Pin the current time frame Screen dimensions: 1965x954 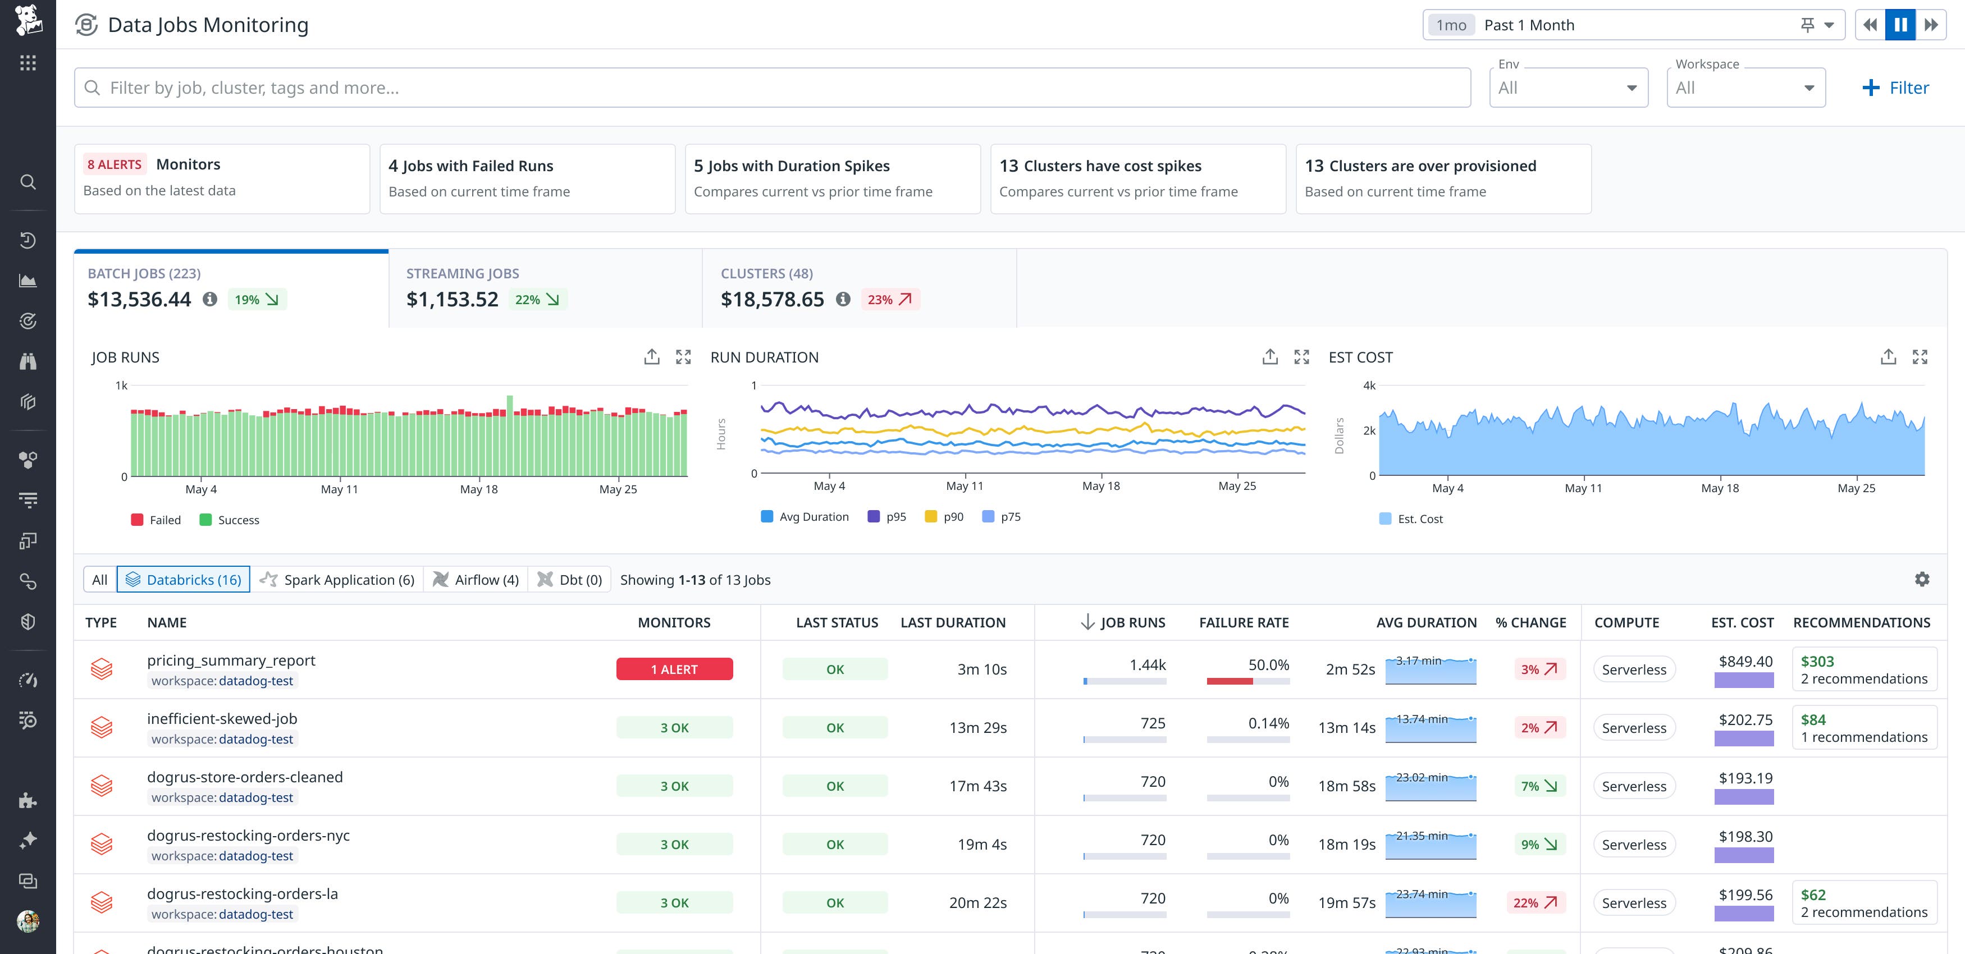click(1807, 24)
